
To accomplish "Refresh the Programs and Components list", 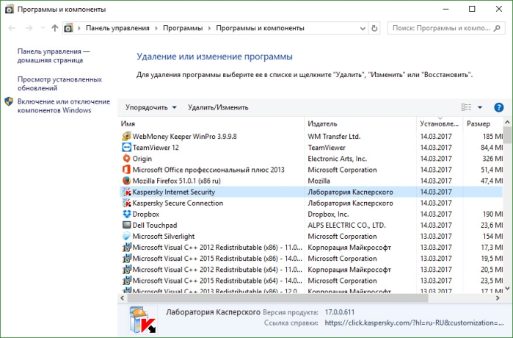I will coord(374,28).
